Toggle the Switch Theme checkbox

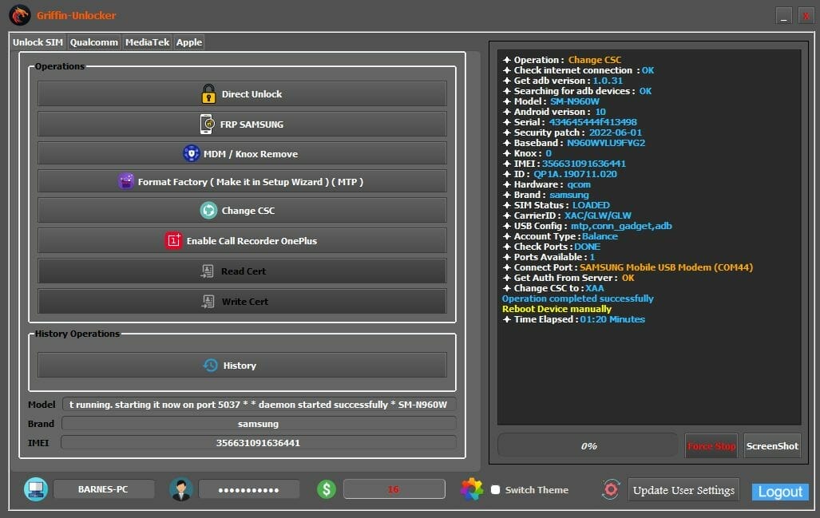click(496, 490)
